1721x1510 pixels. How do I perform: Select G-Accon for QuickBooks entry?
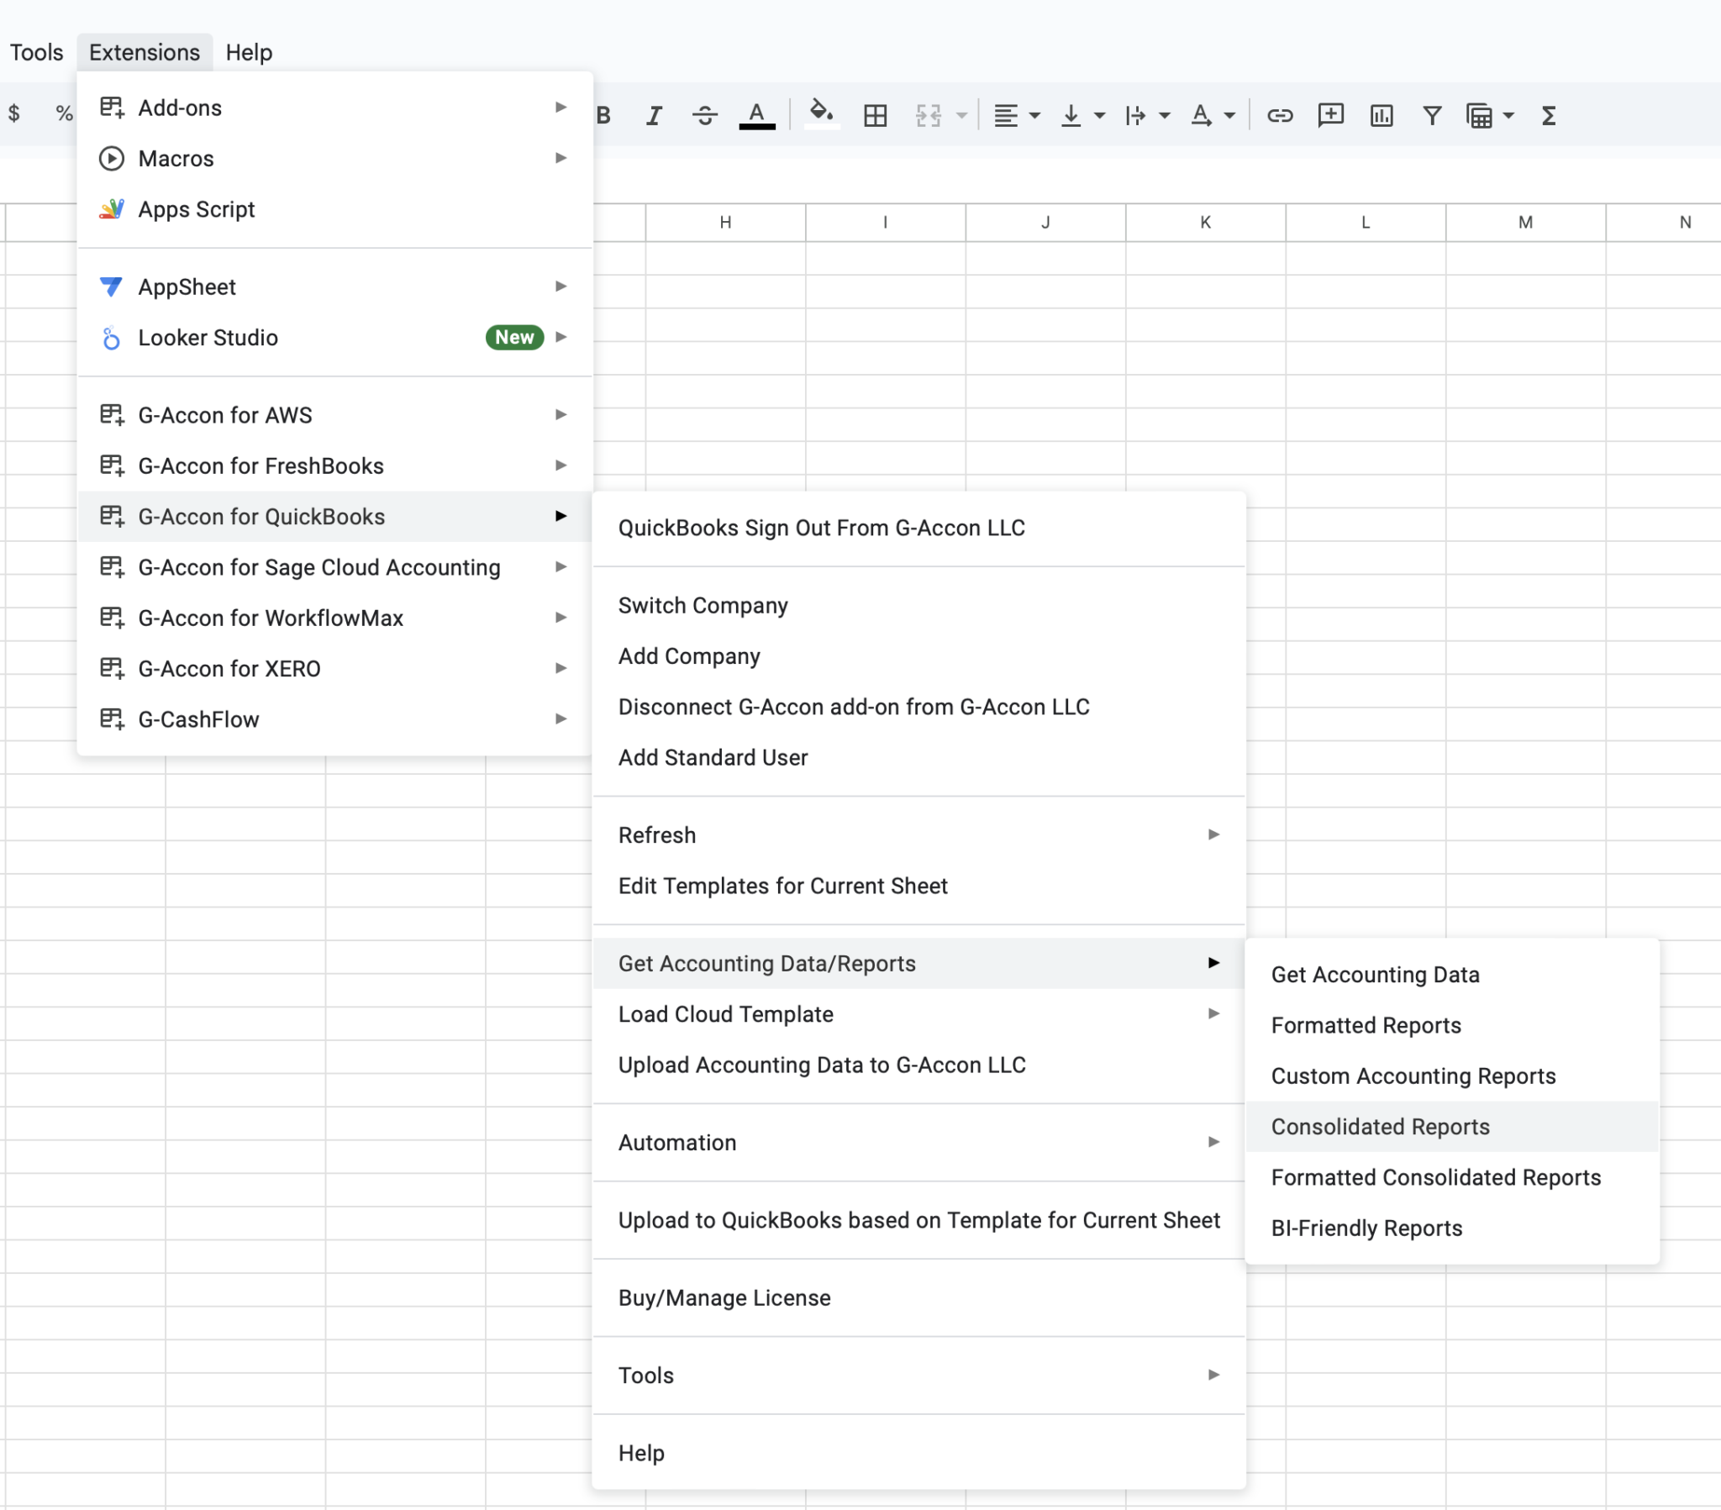tap(334, 516)
